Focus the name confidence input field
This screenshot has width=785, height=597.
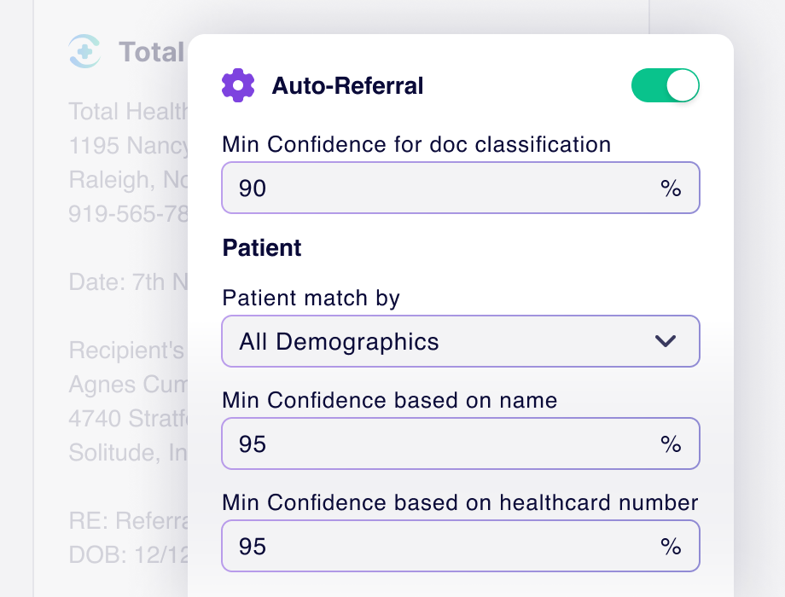pos(461,443)
